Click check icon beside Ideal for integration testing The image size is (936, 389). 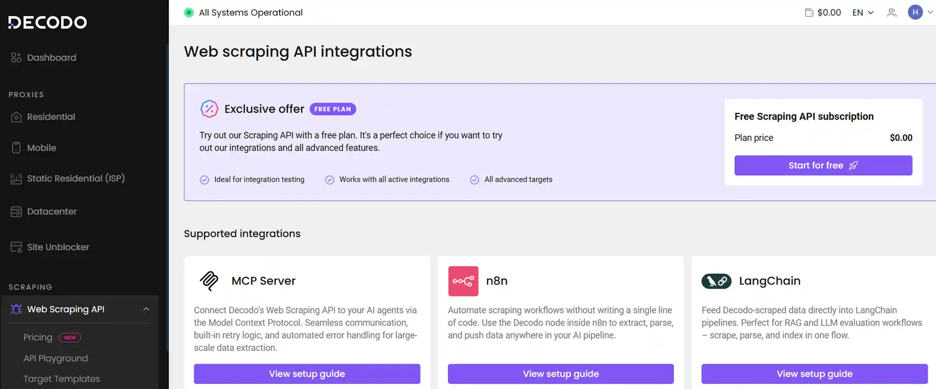click(x=204, y=180)
